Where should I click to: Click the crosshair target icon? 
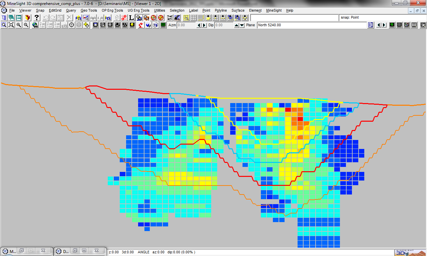click(71, 25)
